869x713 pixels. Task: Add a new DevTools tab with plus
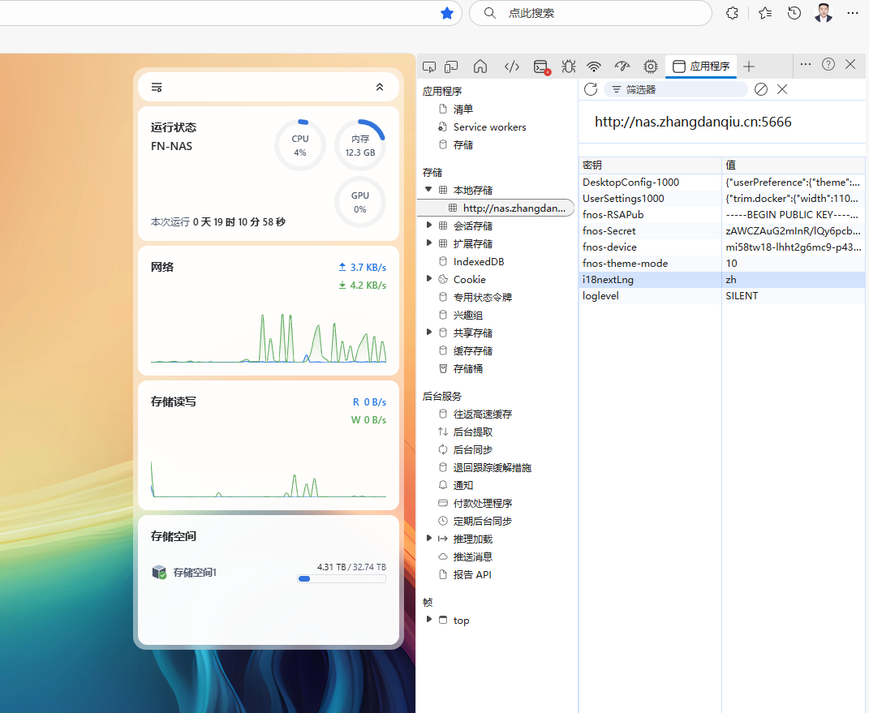pyautogui.click(x=749, y=67)
